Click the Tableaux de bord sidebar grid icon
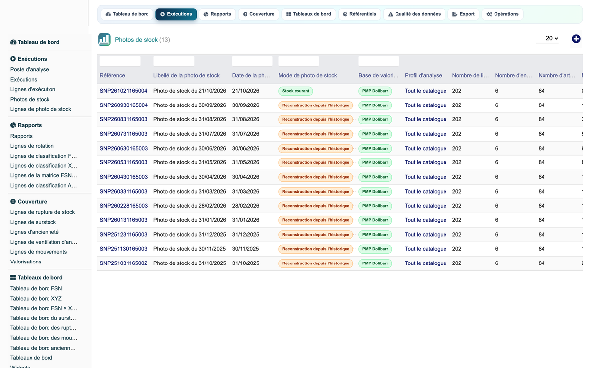Viewport: 594px width, 368px height. [13, 278]
